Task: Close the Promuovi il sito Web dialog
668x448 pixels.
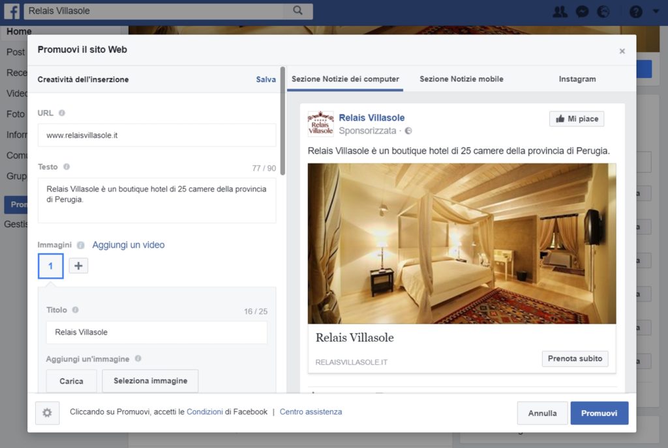Action: [622, 51]
